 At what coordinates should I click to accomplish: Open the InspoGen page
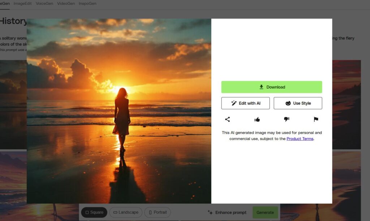87,3
